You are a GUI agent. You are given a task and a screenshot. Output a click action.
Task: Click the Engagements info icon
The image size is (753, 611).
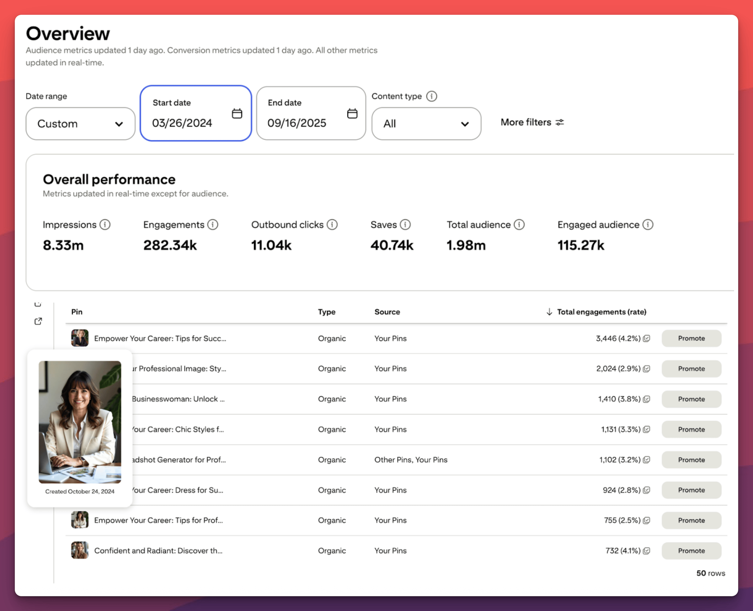213,225
